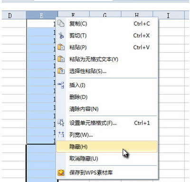Click the scissors icon for 剪切(T)
Screen dimensions: 190x182
[61, 35]
